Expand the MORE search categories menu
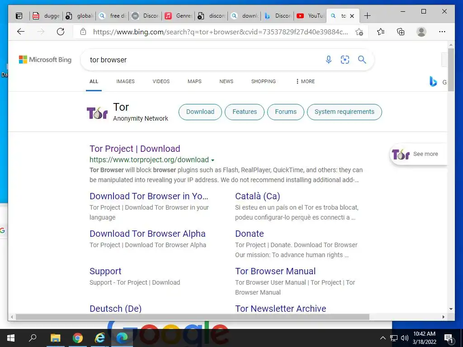 coord(305,81)
